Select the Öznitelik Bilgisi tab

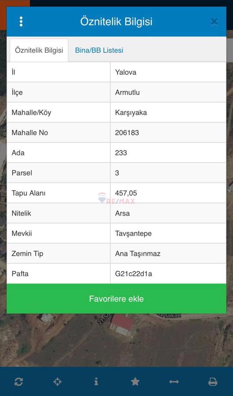tap(39, 50)
